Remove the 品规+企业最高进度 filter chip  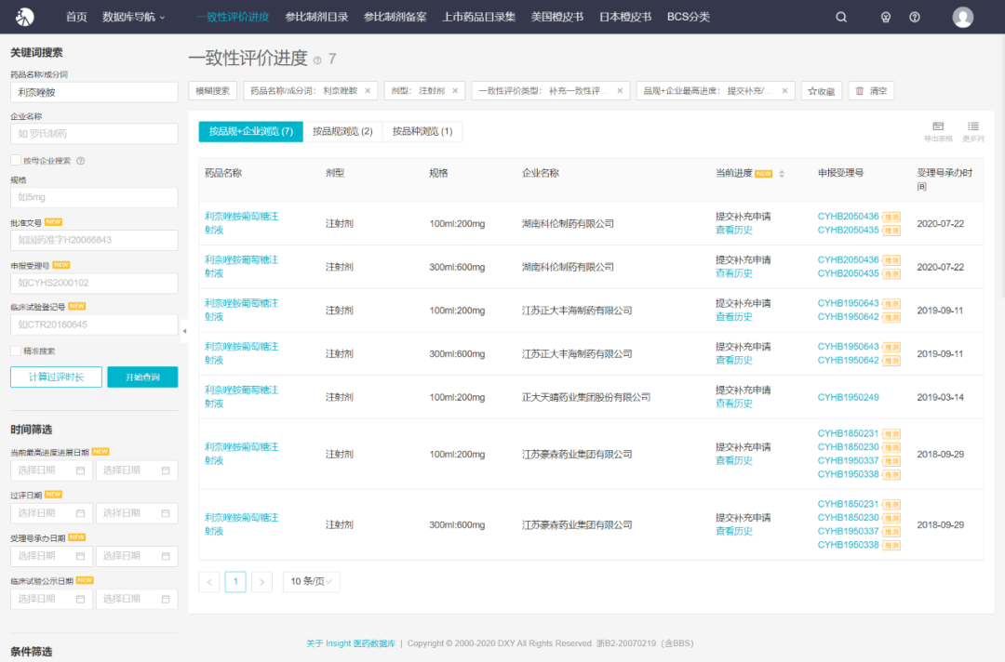784,91
